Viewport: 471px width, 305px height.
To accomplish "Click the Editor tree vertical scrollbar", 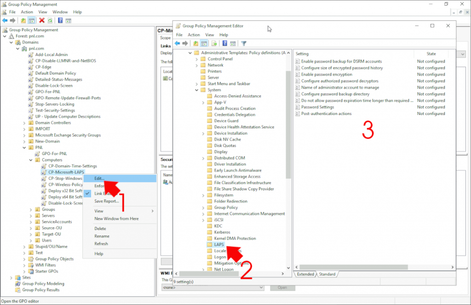I will coord(289,138).
